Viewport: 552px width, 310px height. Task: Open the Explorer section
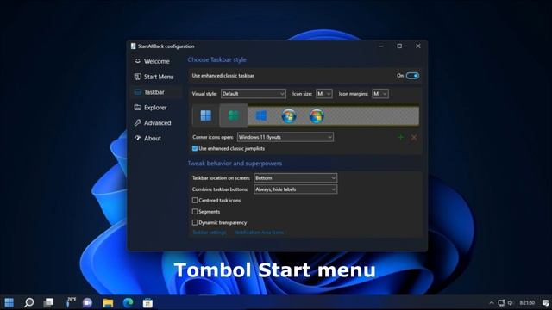point(151,108)
